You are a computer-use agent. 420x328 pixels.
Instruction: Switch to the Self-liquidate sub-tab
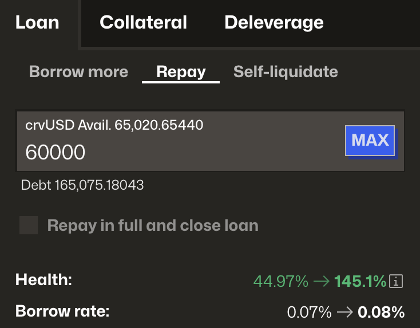286,72
